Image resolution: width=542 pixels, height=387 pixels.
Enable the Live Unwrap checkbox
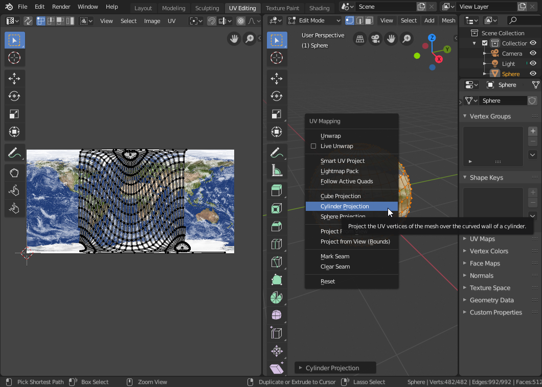click(x=314, y=146)
